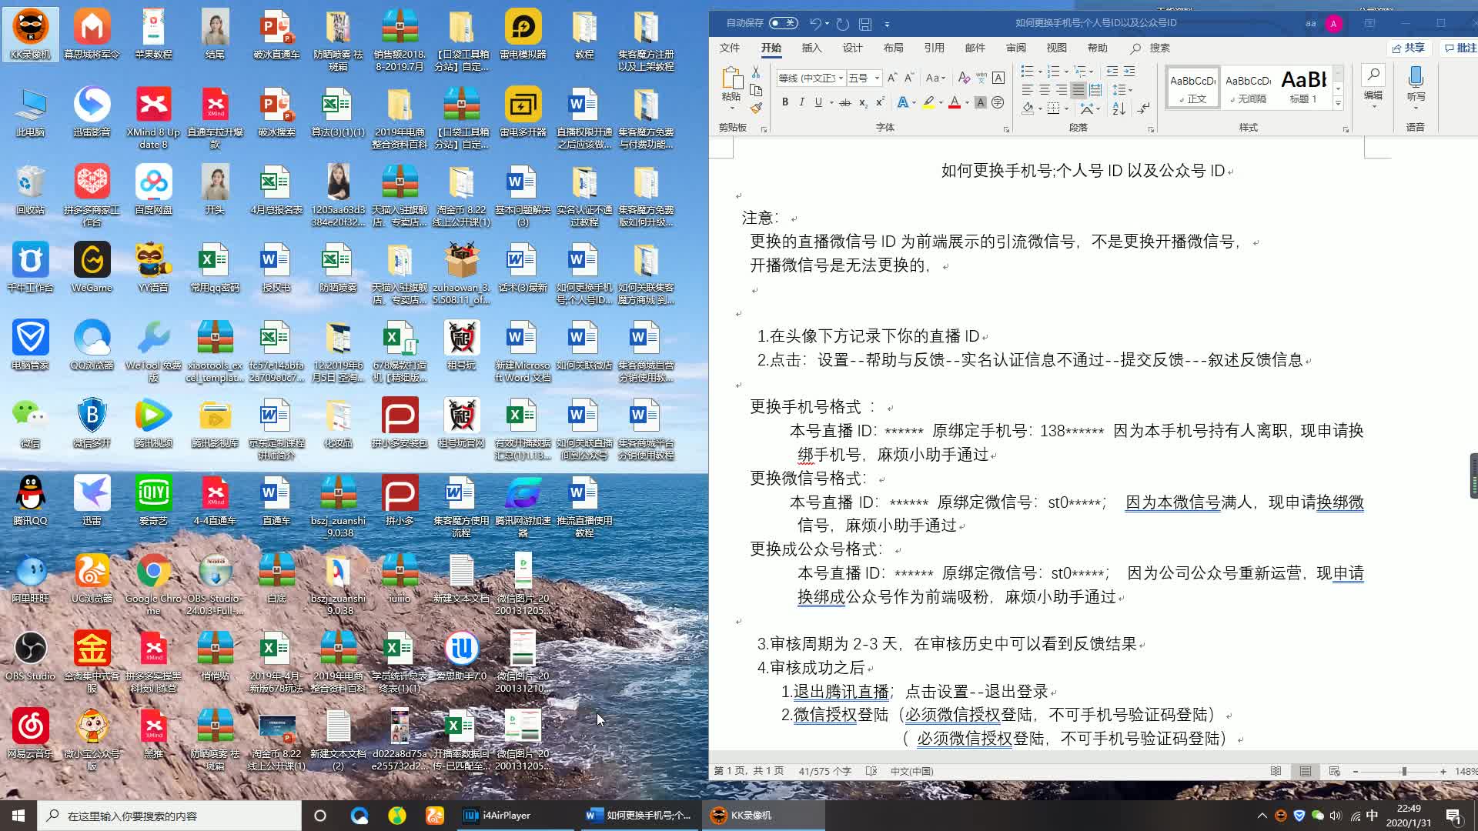Apply the 标题 1 style
Image resolution: width=1478 pixels, height=831 pixels.
tap(1302, 85)
